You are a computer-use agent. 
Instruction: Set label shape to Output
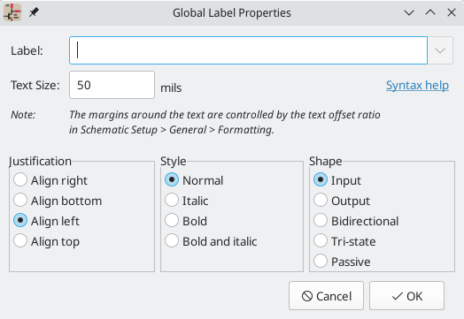(342, 201)
